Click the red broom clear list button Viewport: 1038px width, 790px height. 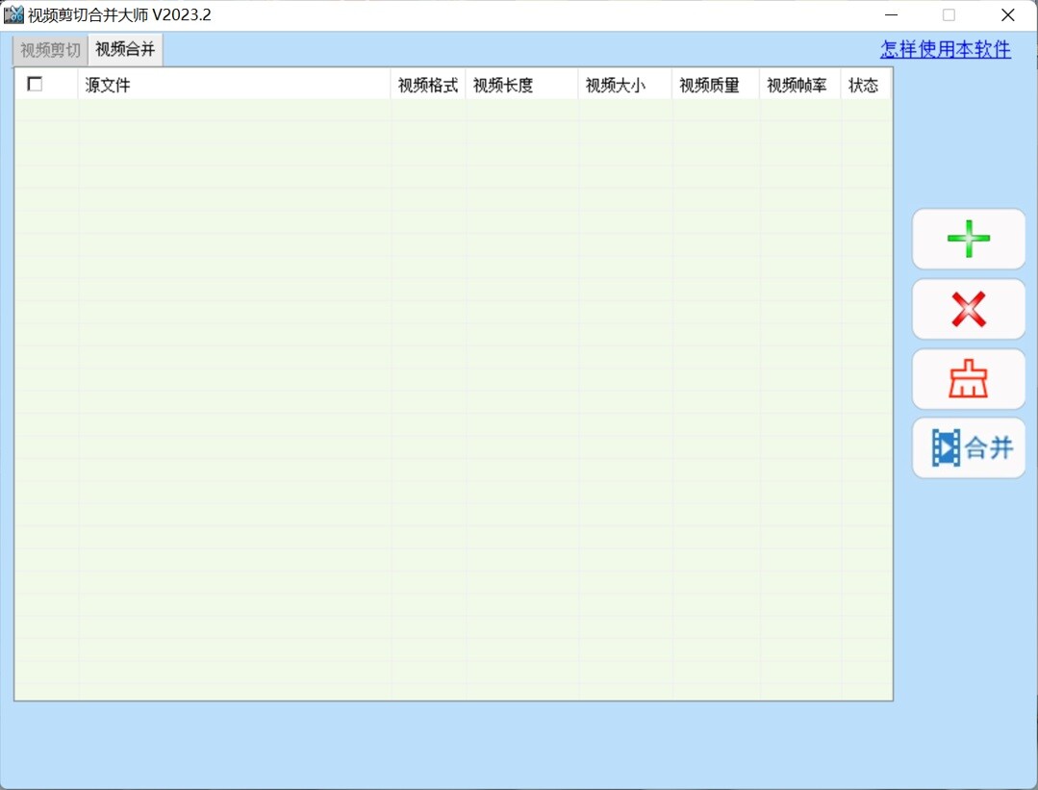(968, 379)
